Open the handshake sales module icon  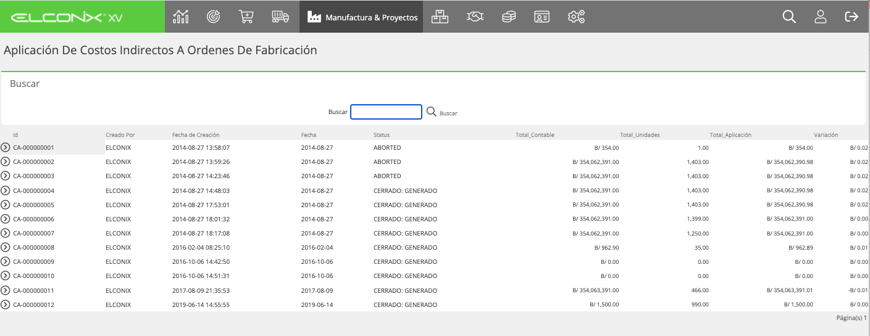(474, 17)
